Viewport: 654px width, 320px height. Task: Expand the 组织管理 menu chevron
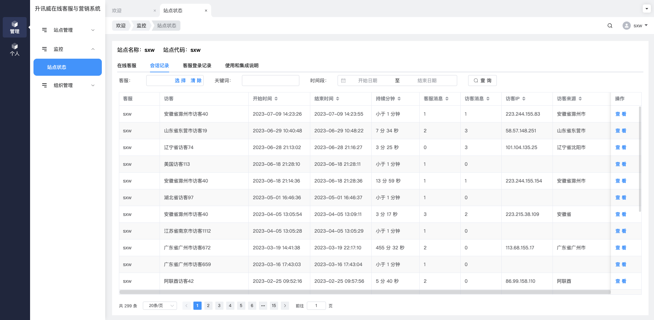[93, 85]
